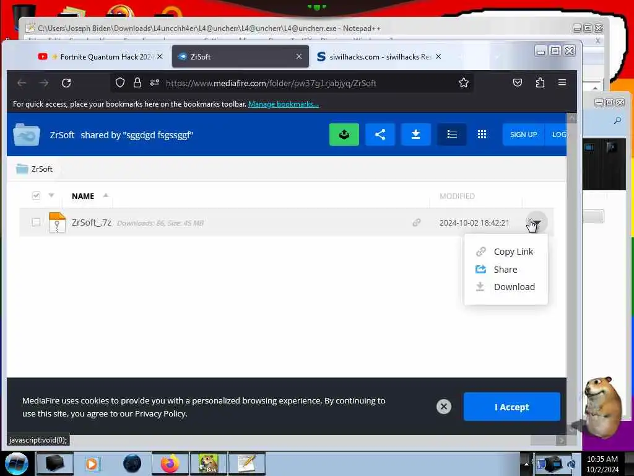Open the Privacy Policy link

pos(160,413)
